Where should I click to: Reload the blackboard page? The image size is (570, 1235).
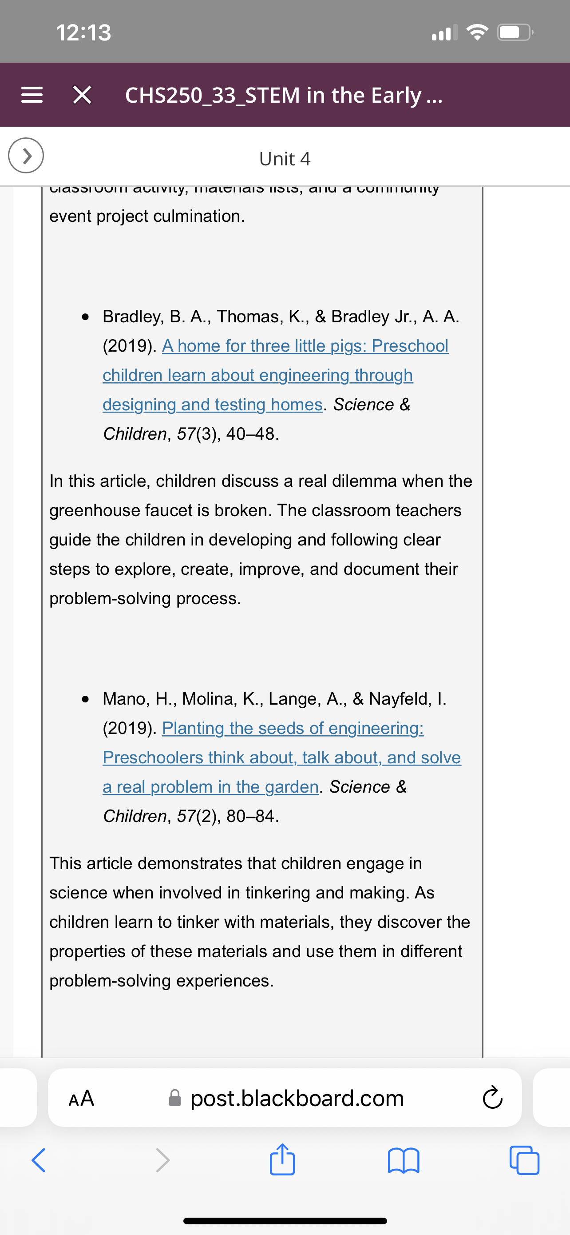click(x=492, y=1098)
